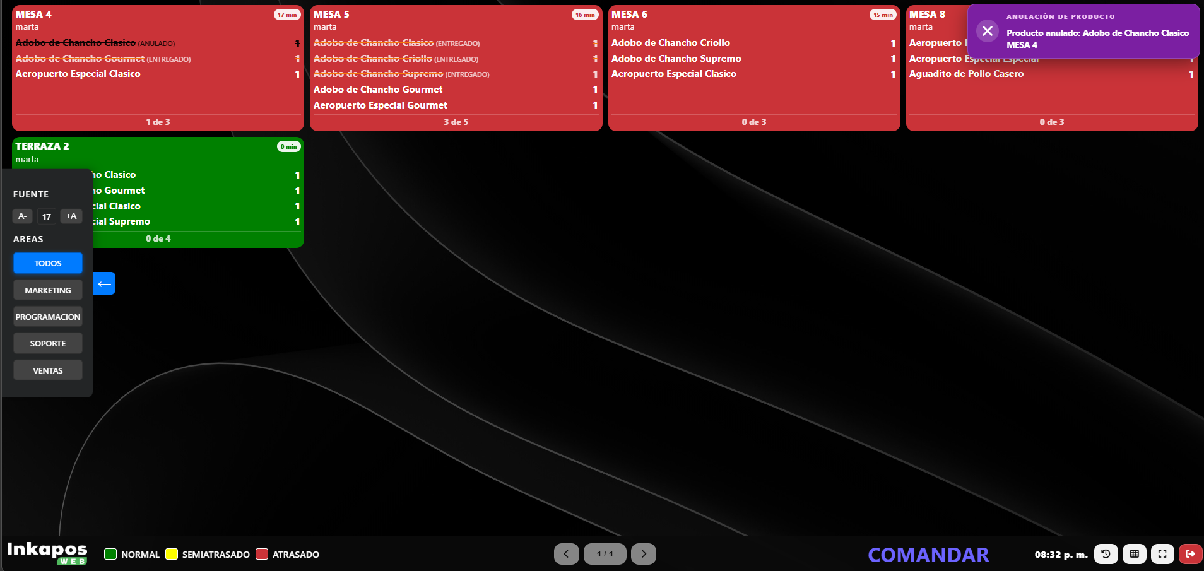The width and height of the screenshot is (1204, 571).
Task: Click the red logout icon
Action: tap(1190, 554)
